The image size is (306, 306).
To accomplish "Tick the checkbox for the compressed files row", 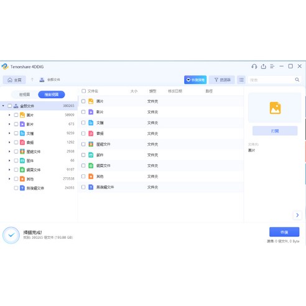I will (83, 144).
